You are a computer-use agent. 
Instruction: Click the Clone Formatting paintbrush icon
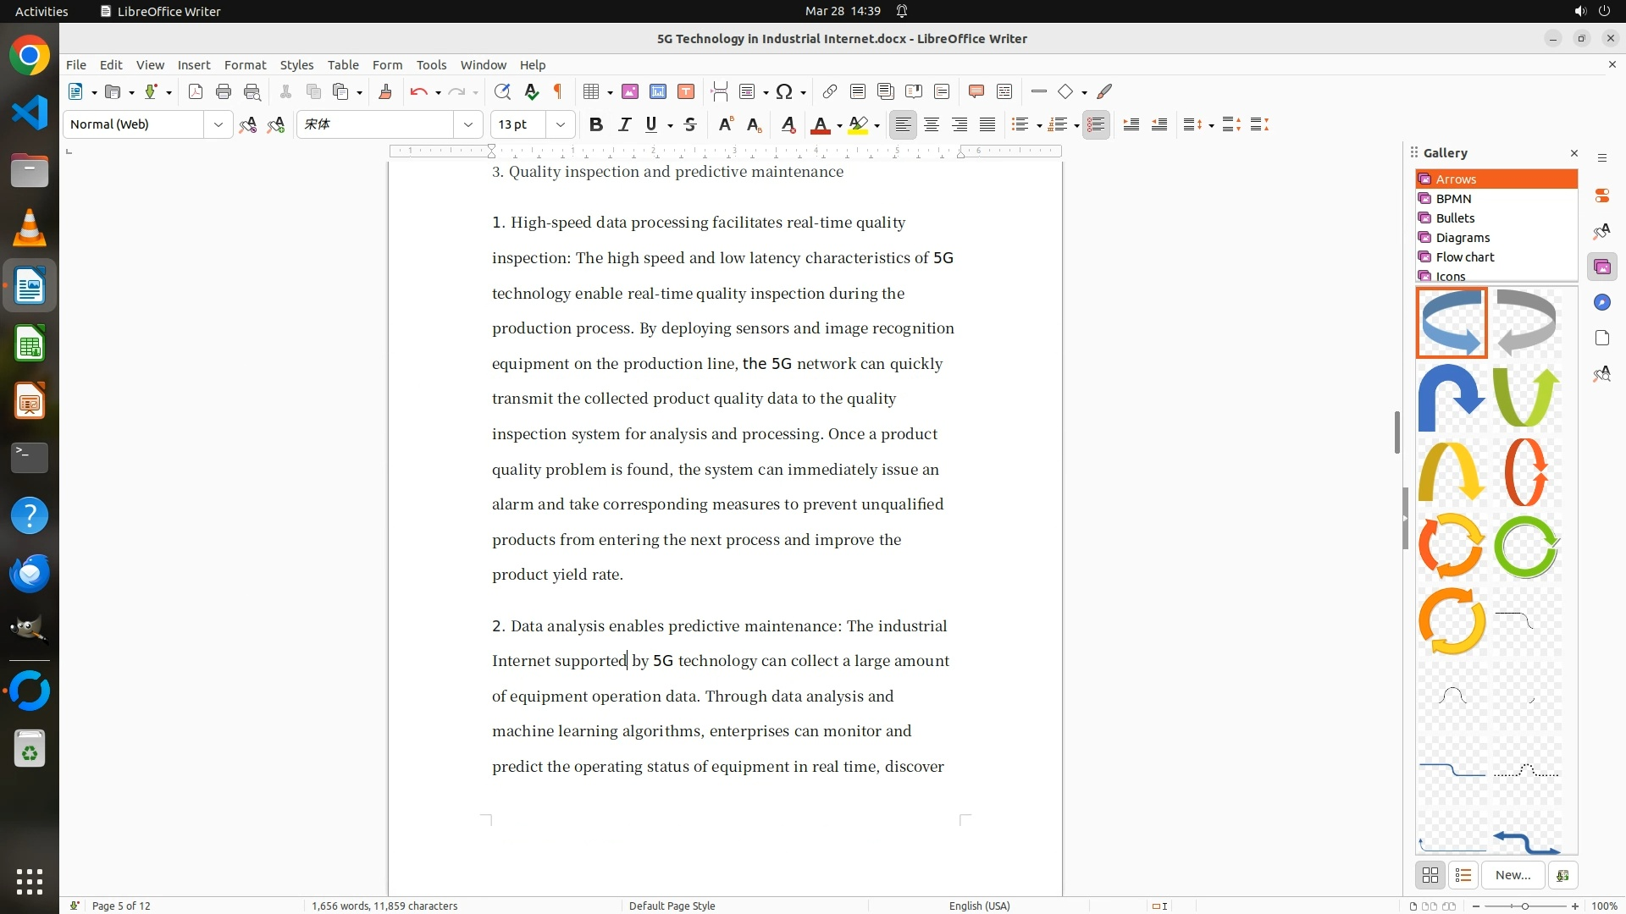[384, 91]
